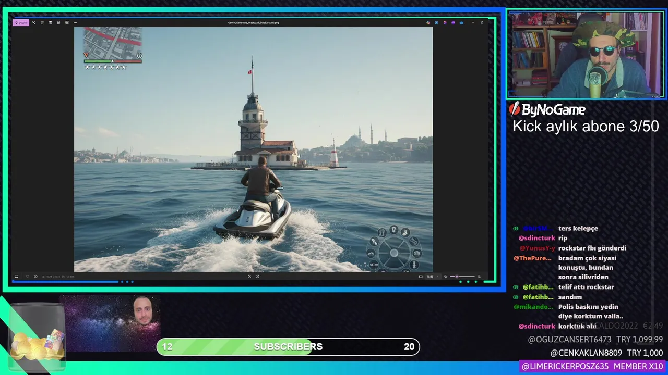Share the photo via the share icon
This screenshot has height=375, width=668.
pos(58,22)
